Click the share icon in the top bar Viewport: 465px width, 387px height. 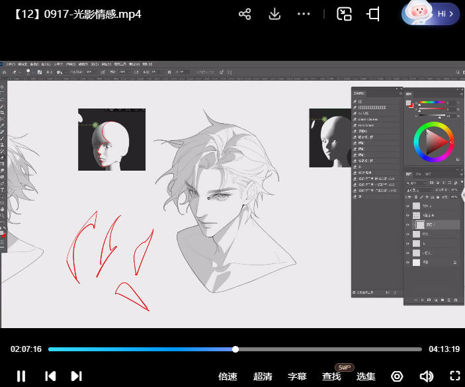245,14
